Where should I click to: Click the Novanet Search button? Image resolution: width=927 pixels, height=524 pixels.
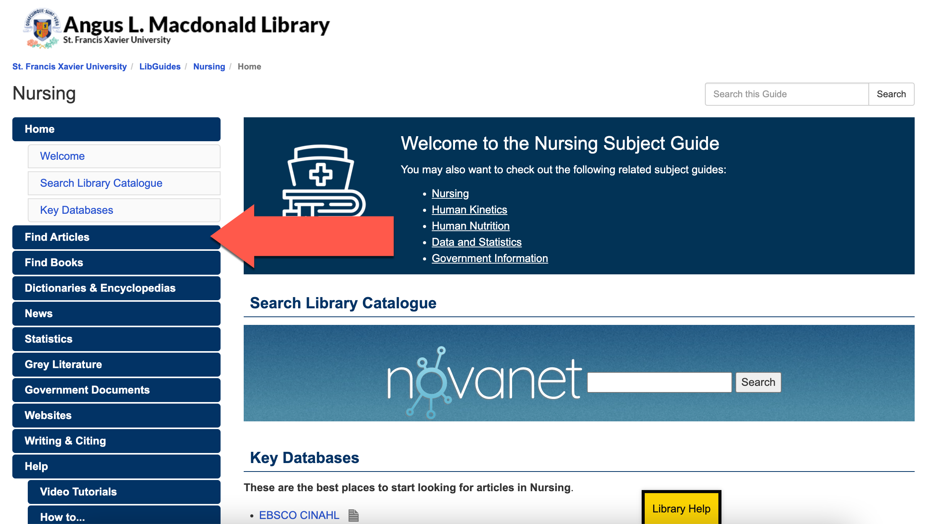tap(758, 382)
